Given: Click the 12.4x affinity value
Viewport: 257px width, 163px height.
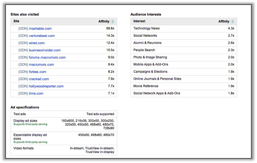Looking at the screenshot, I should (110, 43).
